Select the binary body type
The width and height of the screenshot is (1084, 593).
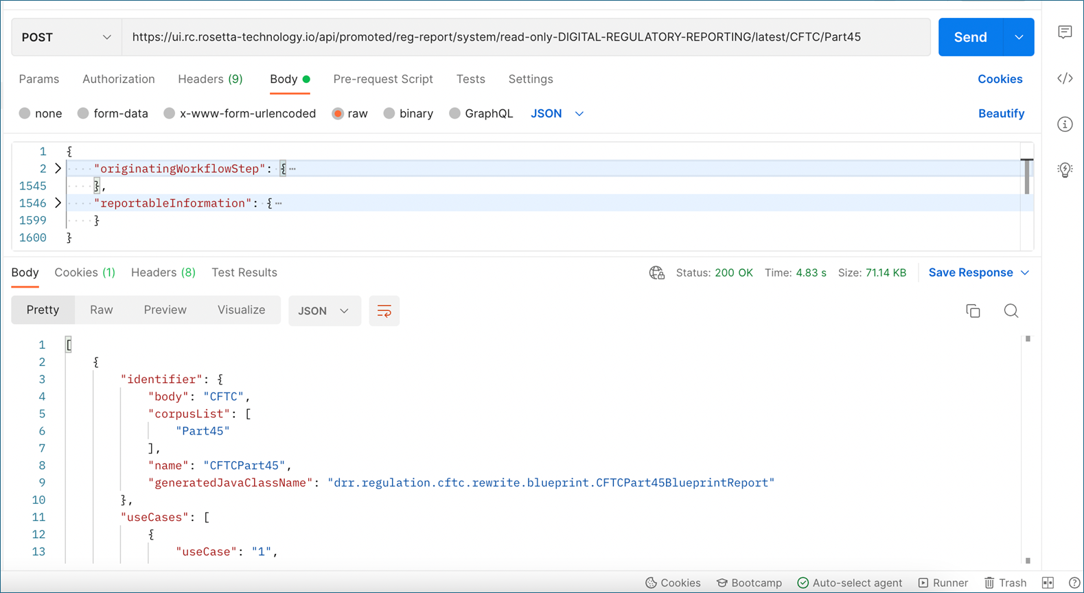point(408,113)
